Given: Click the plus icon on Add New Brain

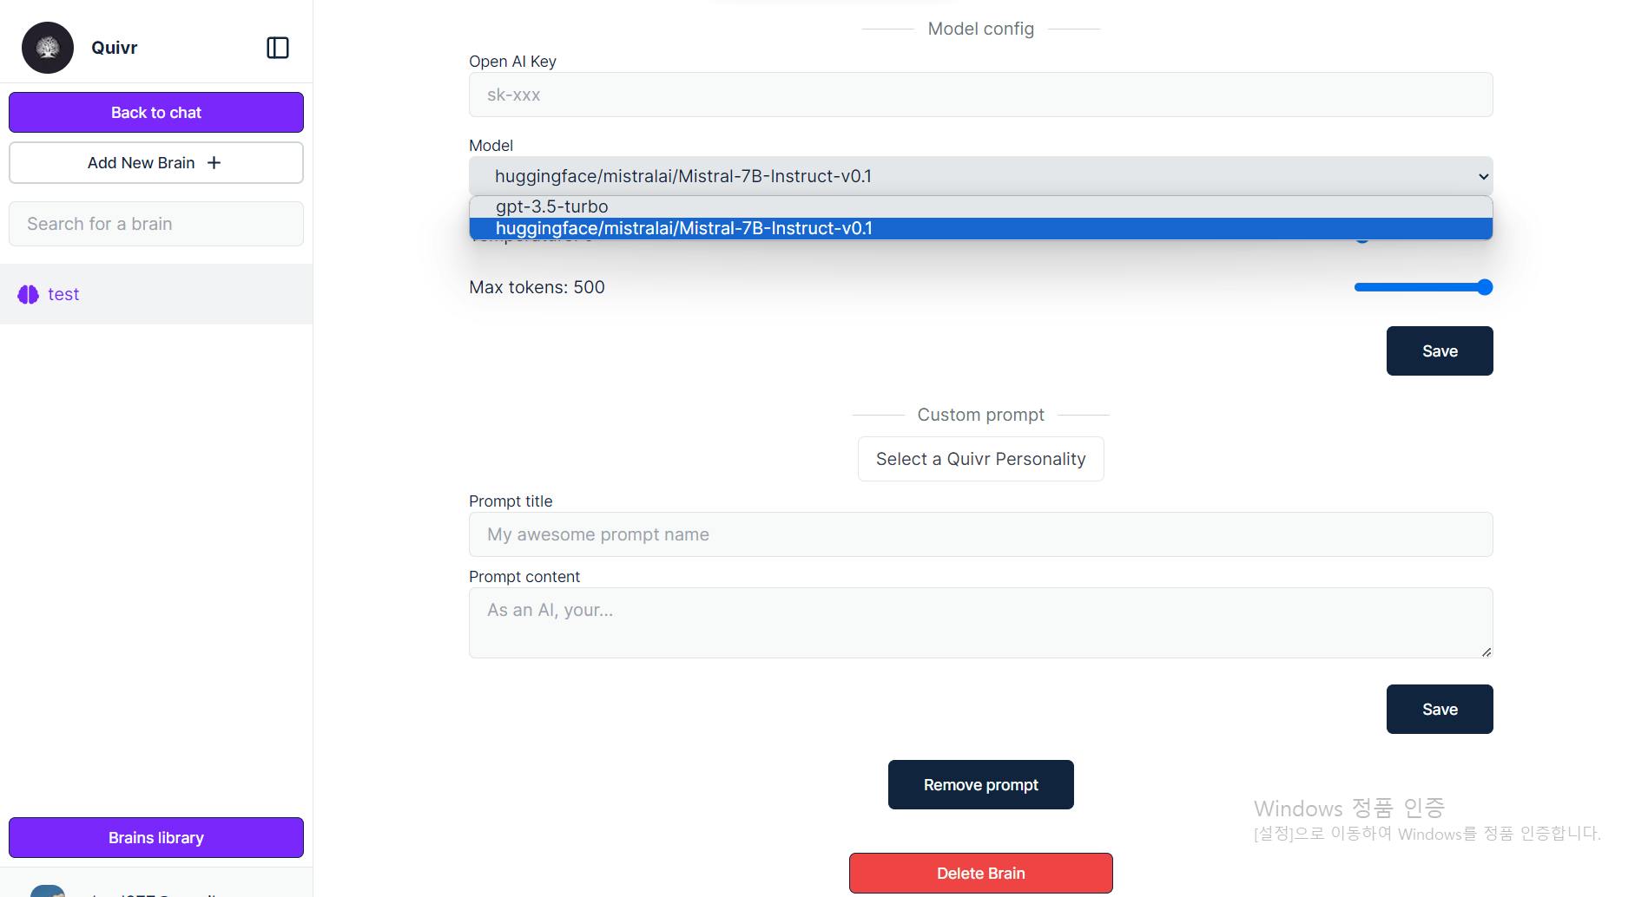Looking at the screenshot, I should pyautogui.click(x=214, y=163).
